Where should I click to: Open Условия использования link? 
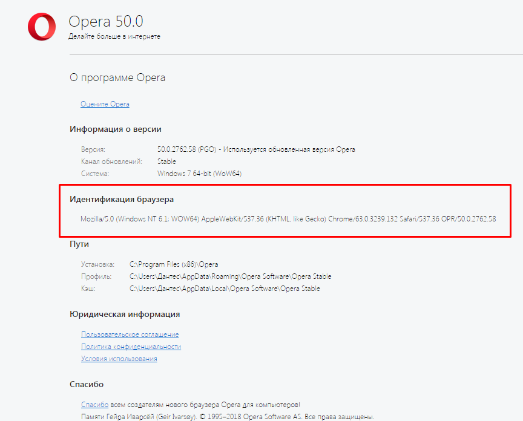pyautogui.click(x=119, y=359)
